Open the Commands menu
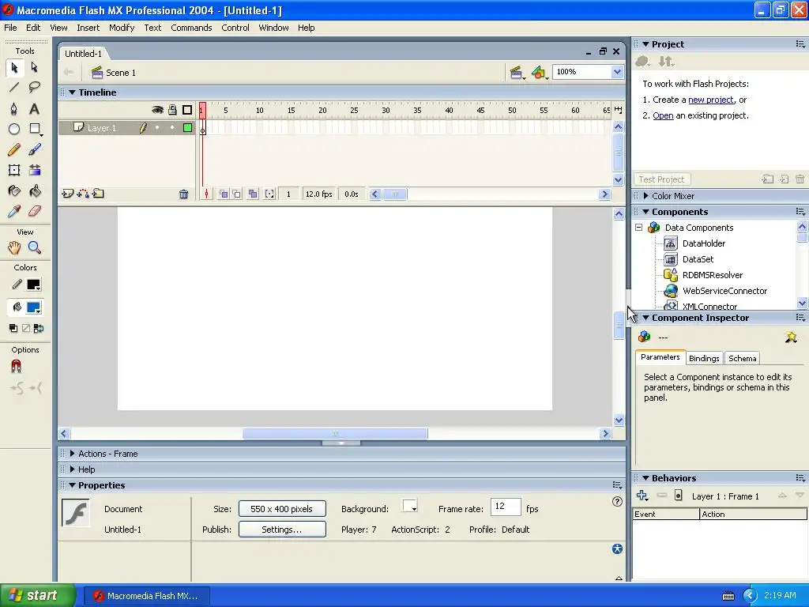 point(191,28)
